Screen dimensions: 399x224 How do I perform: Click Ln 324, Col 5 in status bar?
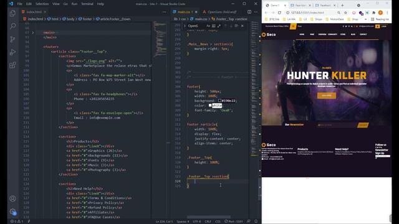(x=164, y=222)
